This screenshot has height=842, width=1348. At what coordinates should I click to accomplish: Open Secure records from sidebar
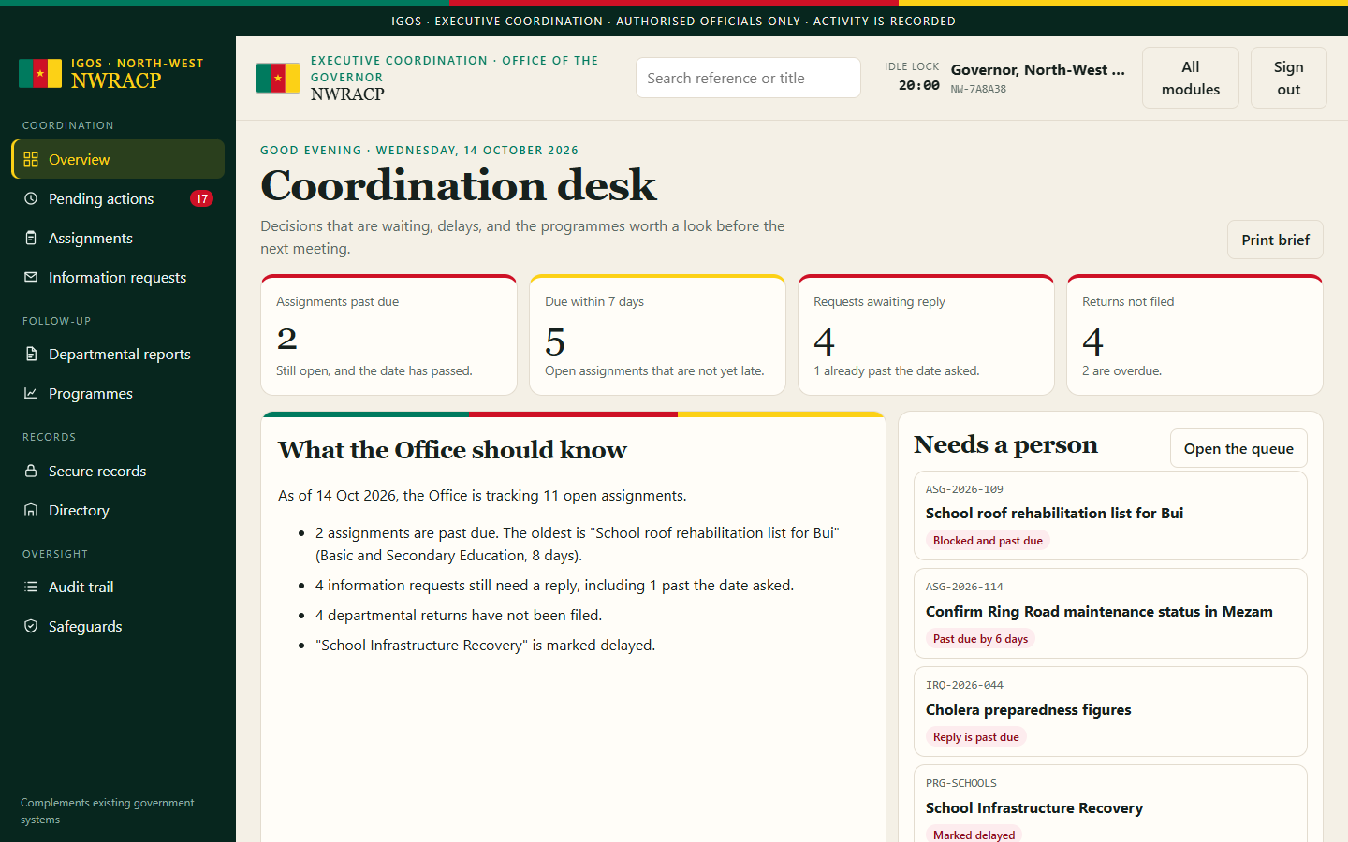(x=118, y=471)
